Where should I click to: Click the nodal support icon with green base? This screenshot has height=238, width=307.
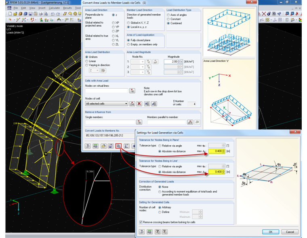41,19
